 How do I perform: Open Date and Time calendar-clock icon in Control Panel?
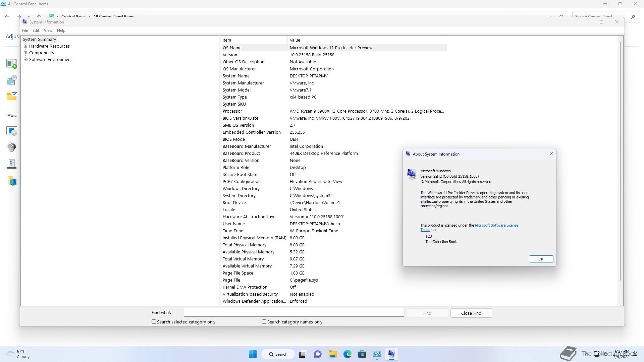coord(12,80)
